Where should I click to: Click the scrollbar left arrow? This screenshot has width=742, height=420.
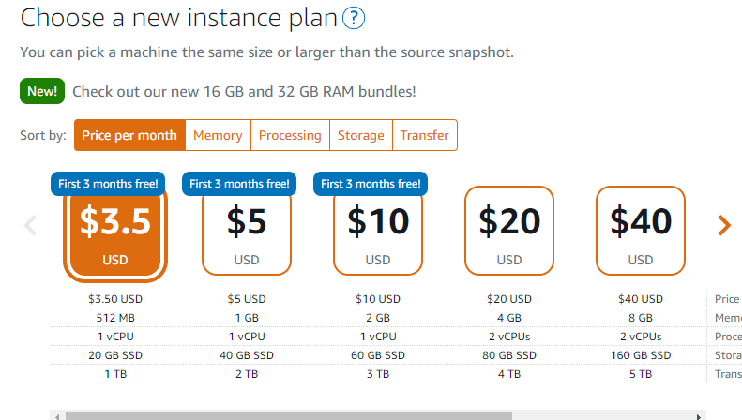click(57, 414)
